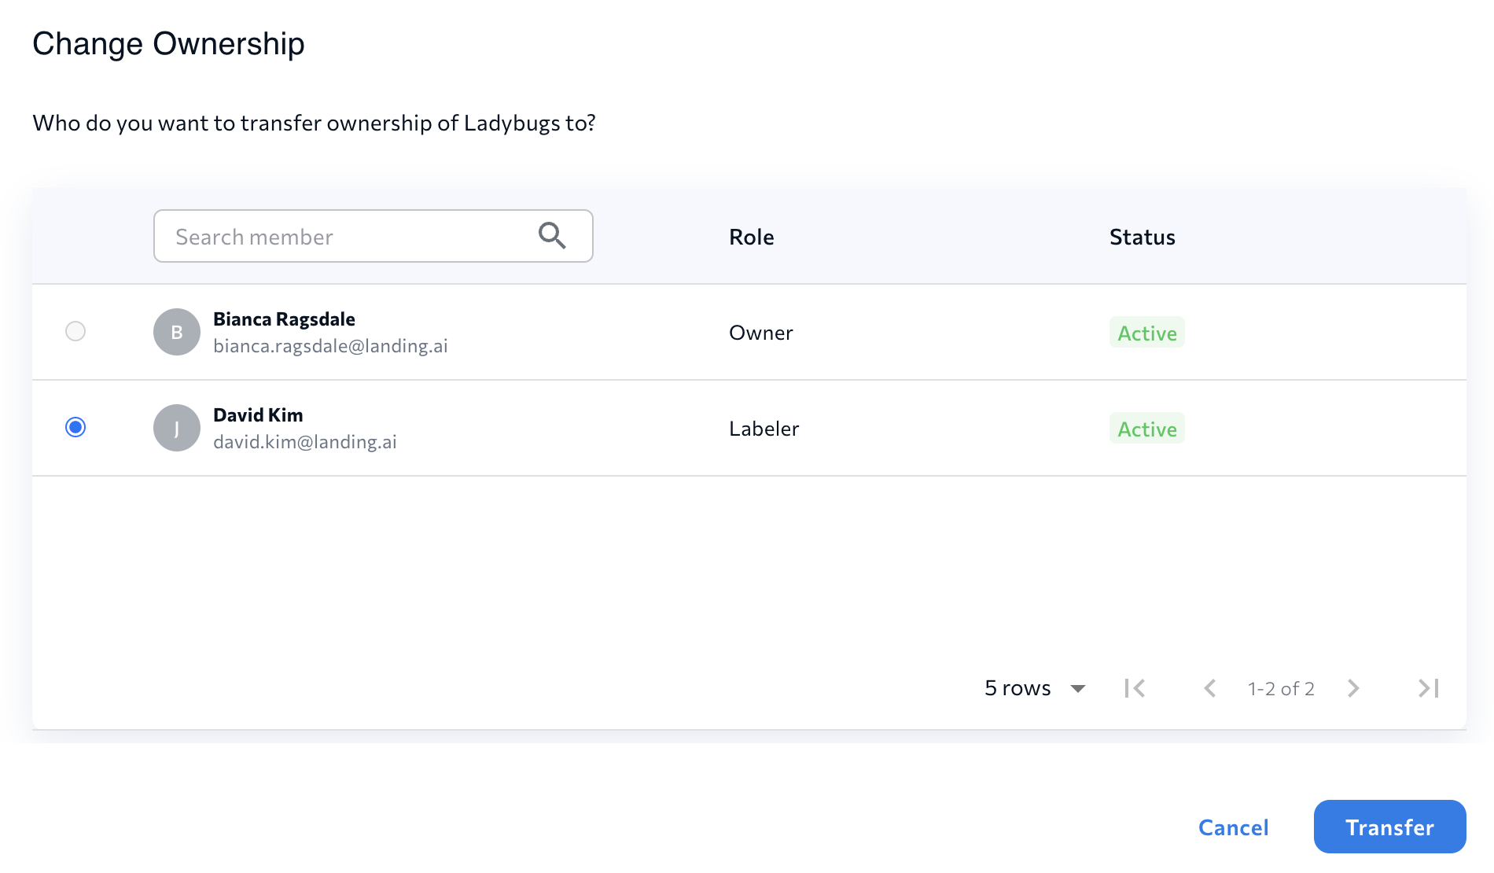Click the Bianca Ragsdale name
The height and width of the screenshot is (873, 1494).
pyautogui.click(x=284, y=319)
